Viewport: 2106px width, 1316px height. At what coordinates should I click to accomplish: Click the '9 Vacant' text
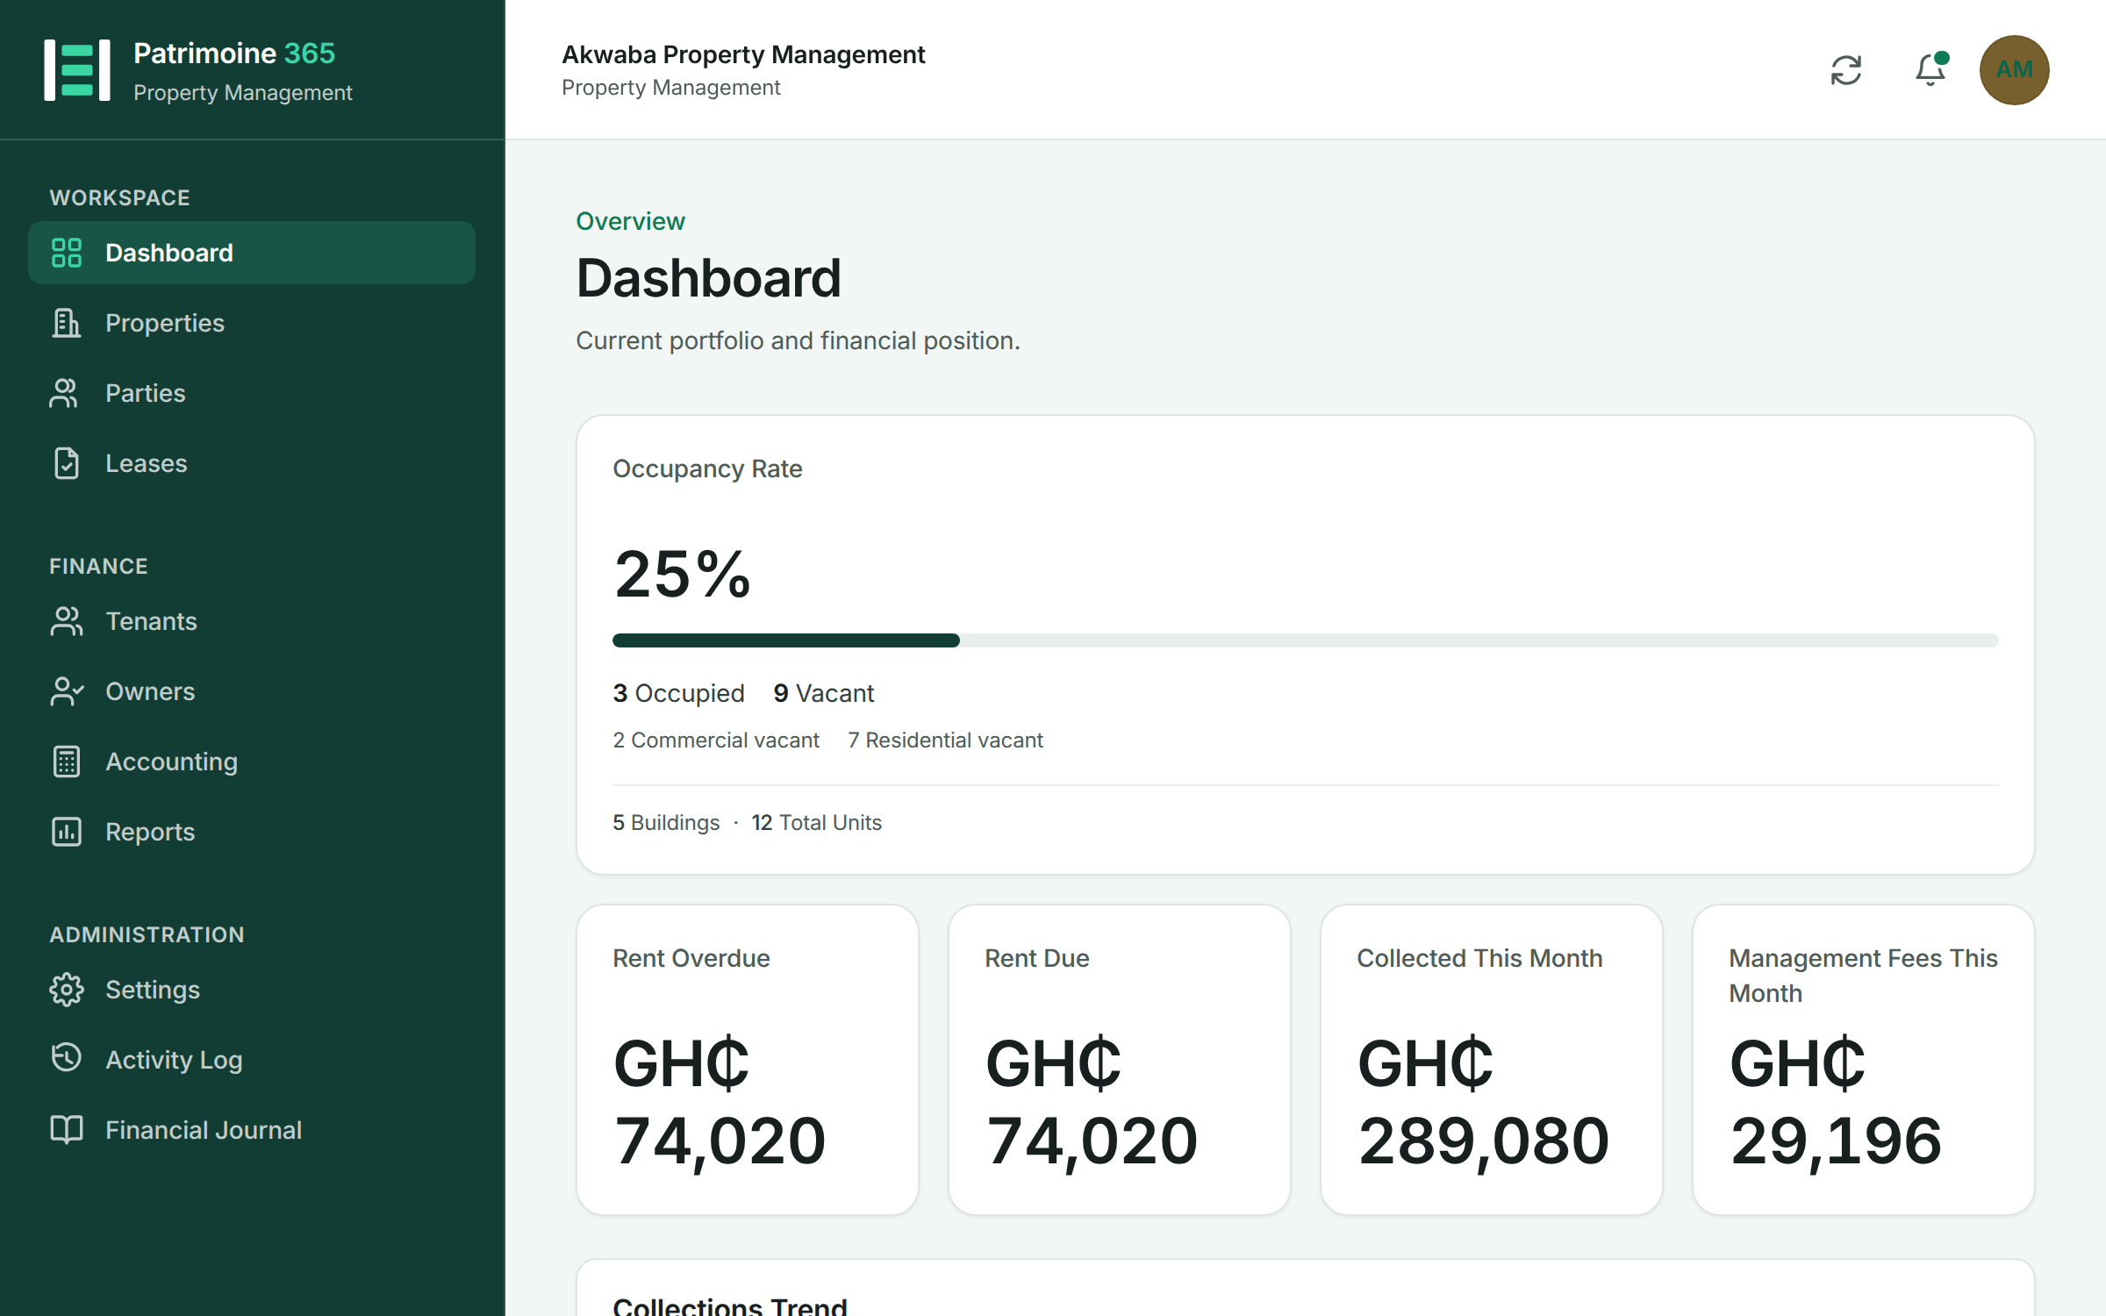pos(824,693)
